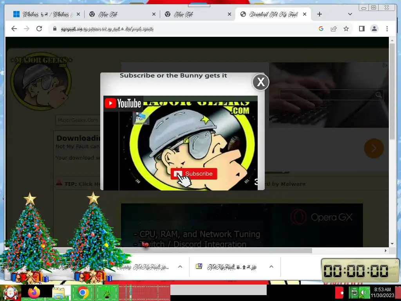Image resolution: width=401 pixels, height=301 pixels.
Task: Click the volume tray icon
Action: point(363,292)
